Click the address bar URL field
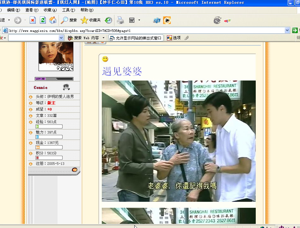Screen dimensions: 300x228 (145, 31)
